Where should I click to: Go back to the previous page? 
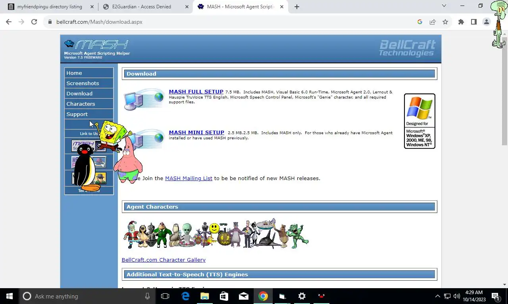point(9,22)
